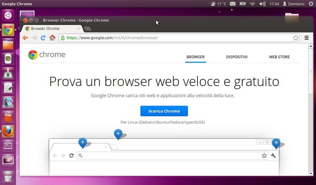The height and width of the screenshot is (185, 316).
Task: Open the Damiano user menu
Action: (x=294, y=4)
